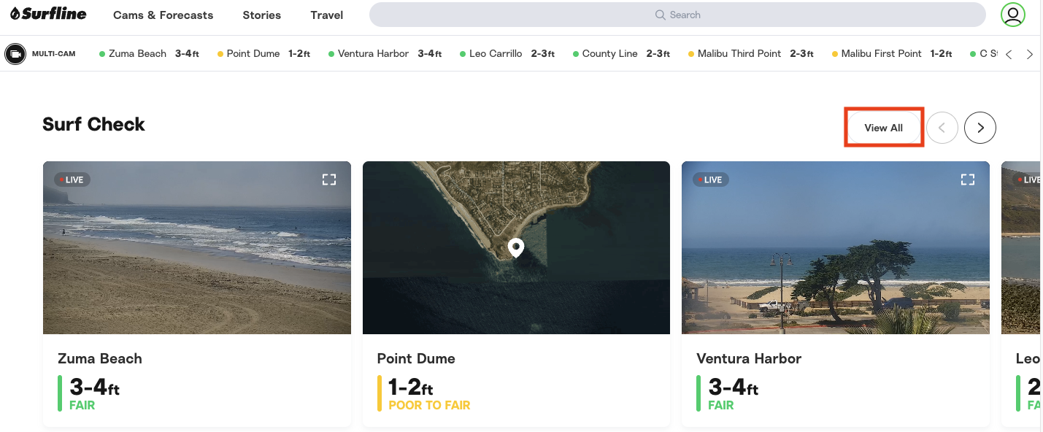The width and height of the screenshot is (1043, 432).
Task: Open the Zuma Beach live cam thumbnail
Action: [x=196, y=248]
